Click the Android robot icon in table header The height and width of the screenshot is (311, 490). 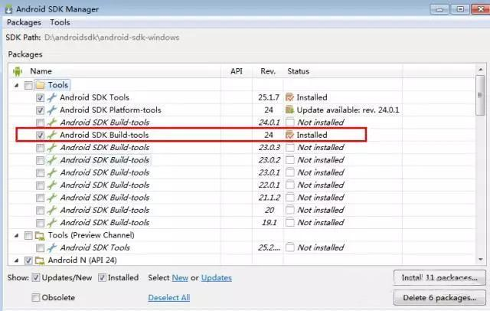[x=18, y=71]
